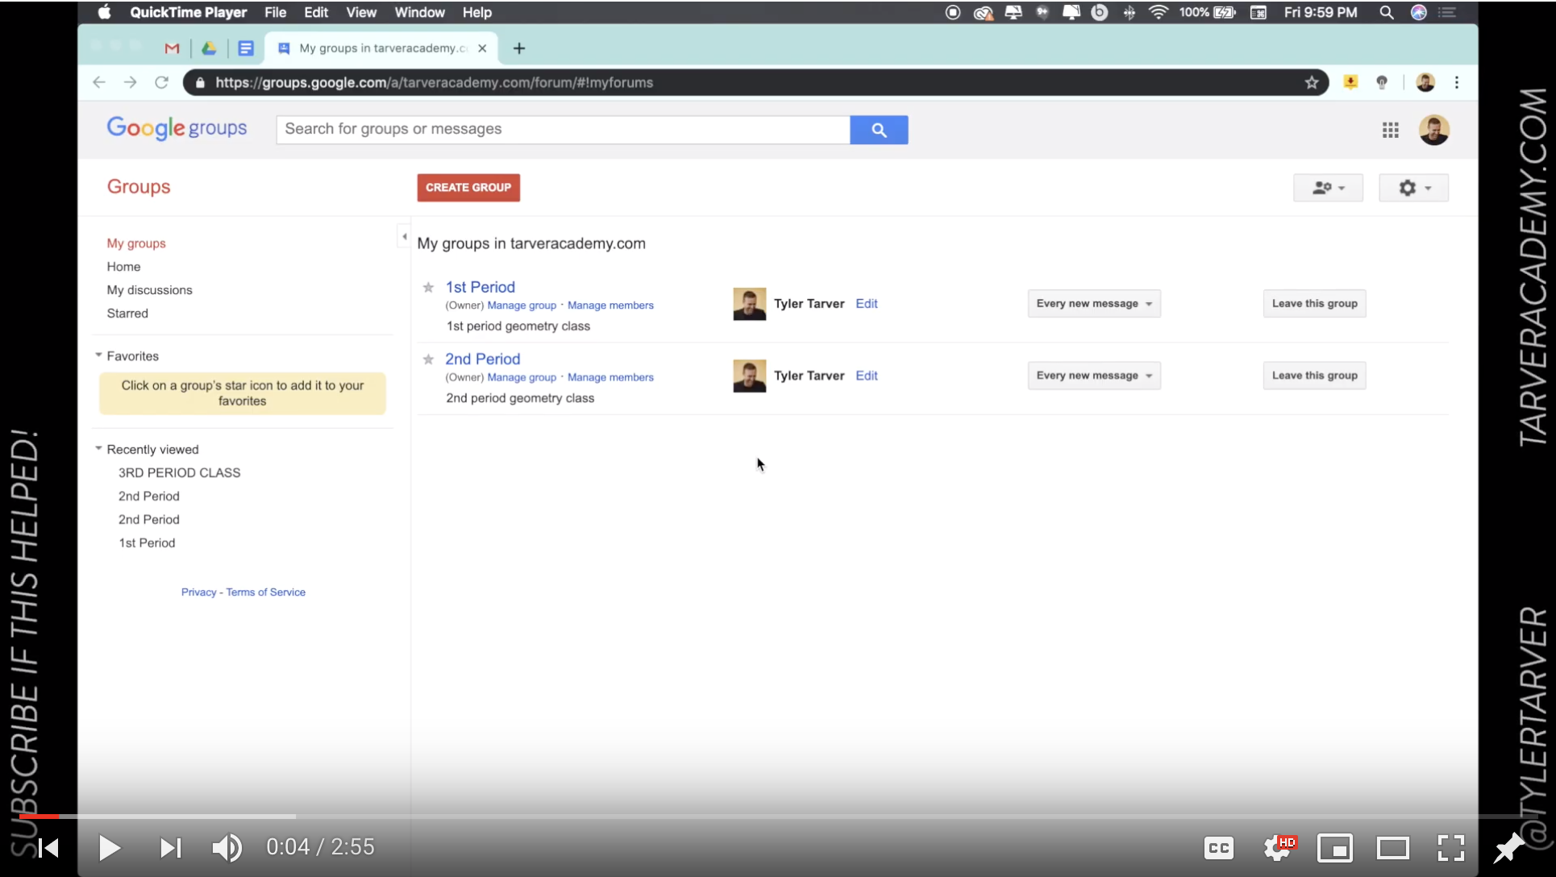The image size is (1556, 877).
Task: Enter fullscreen video mode
Action: [1450, 847]
